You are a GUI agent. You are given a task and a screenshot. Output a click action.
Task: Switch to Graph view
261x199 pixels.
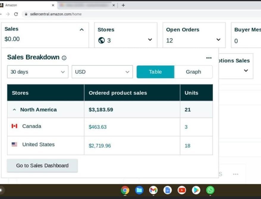(x=193, y=72)
